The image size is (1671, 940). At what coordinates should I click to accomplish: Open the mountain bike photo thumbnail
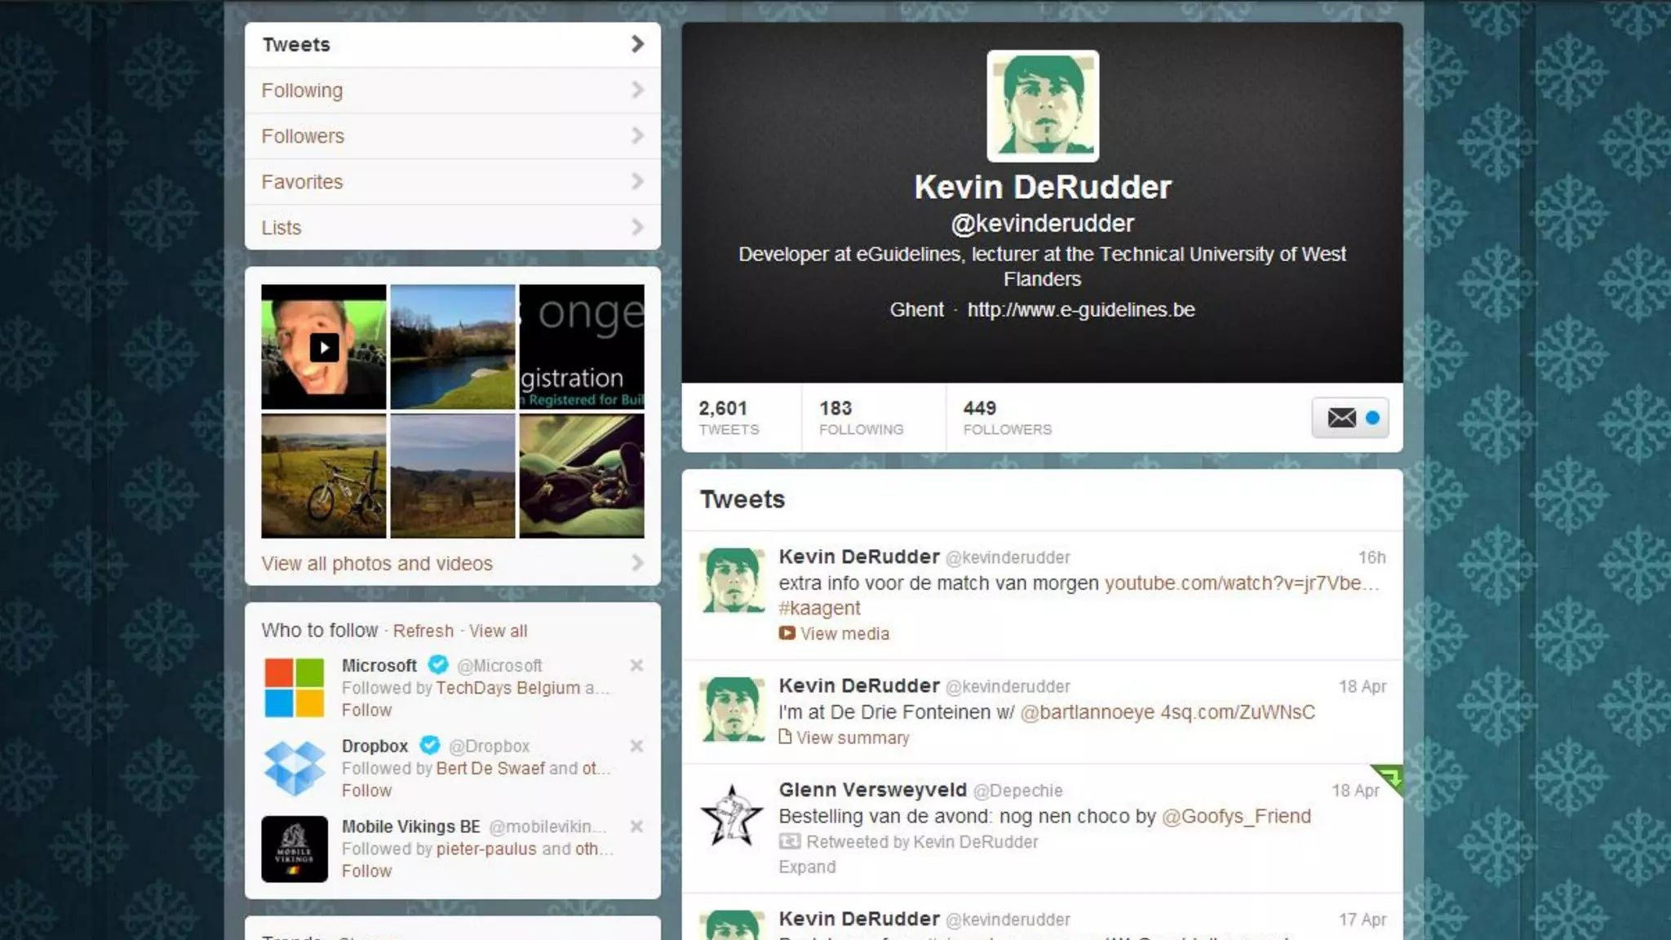pos(324,476)
